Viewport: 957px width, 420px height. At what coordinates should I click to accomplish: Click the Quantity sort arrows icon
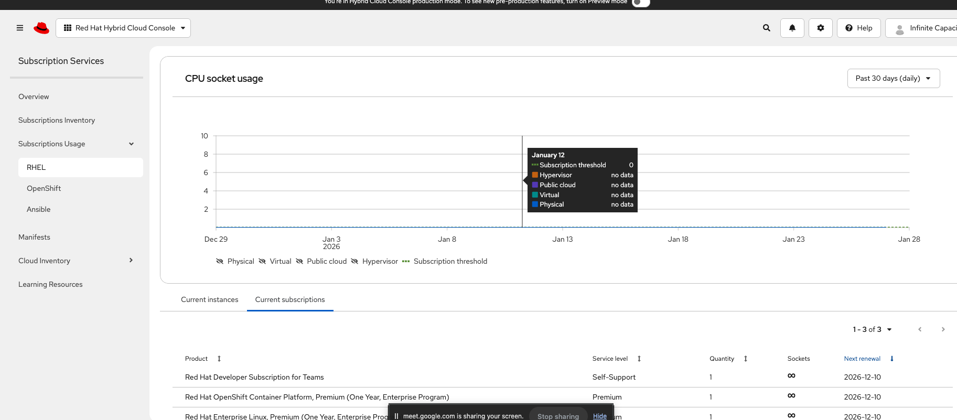coord(746,359)
